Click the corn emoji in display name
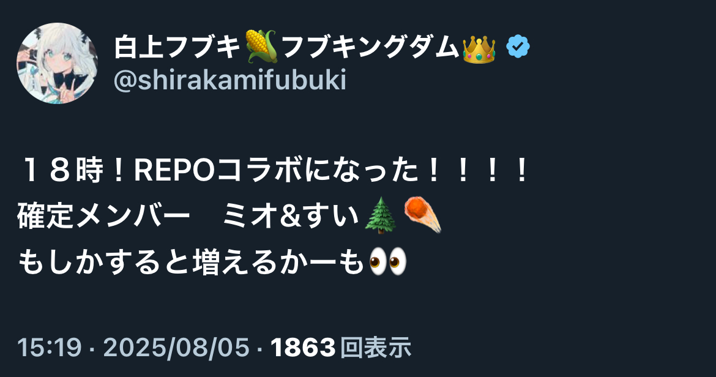716x377 pixels. coord(261,47)
